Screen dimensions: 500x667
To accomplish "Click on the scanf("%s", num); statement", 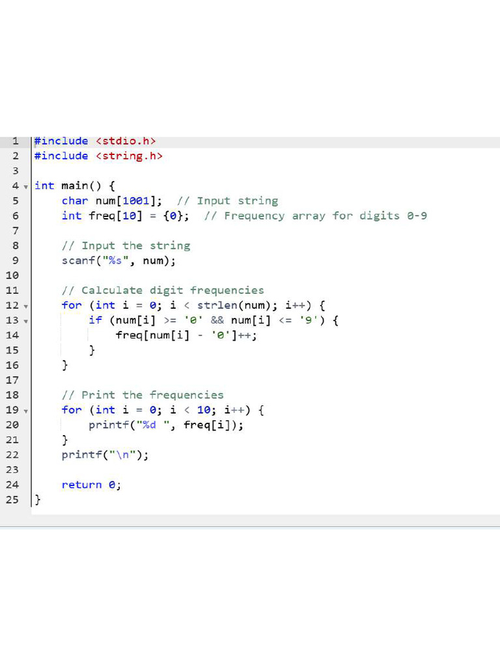I will point(118,261).
